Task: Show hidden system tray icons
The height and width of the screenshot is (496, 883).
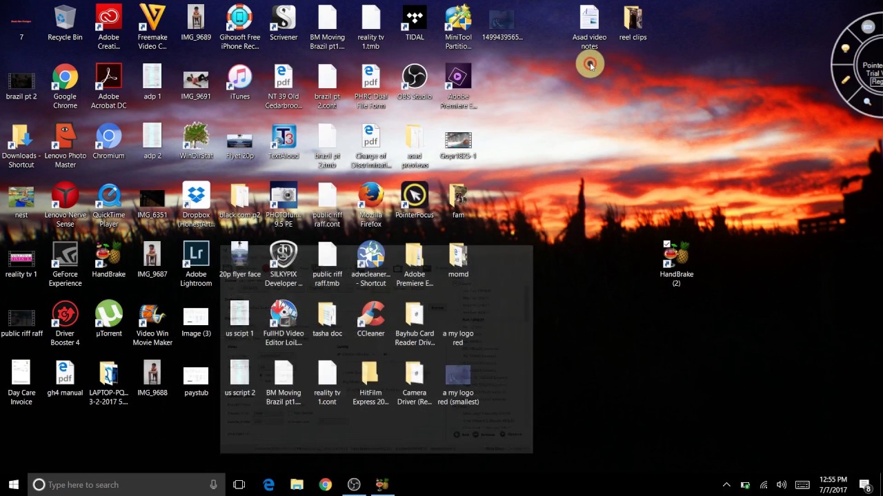Action: 726,485
